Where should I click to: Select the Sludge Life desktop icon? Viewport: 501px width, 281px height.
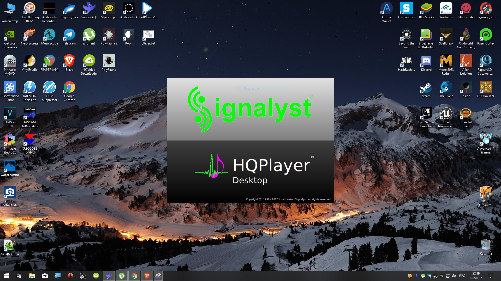coord(466,10)
